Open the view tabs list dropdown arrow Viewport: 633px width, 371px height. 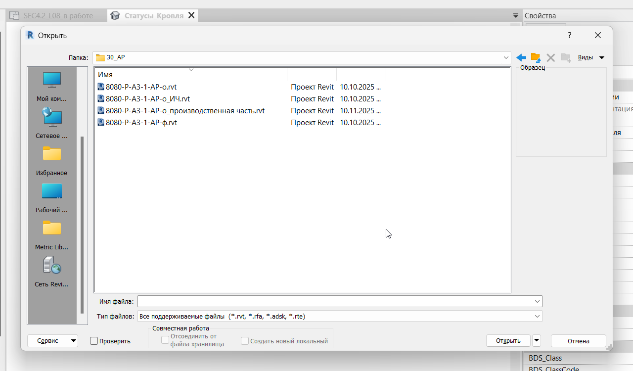click(516, 16)
